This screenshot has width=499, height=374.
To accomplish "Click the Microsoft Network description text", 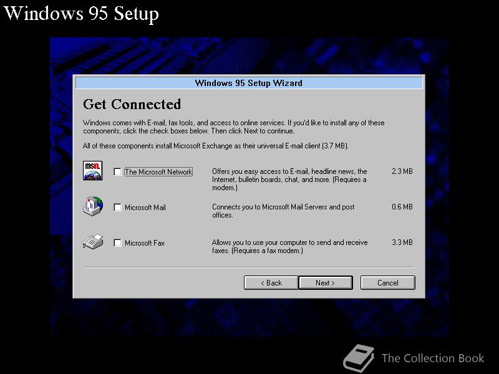I will (x=289, y=180).
